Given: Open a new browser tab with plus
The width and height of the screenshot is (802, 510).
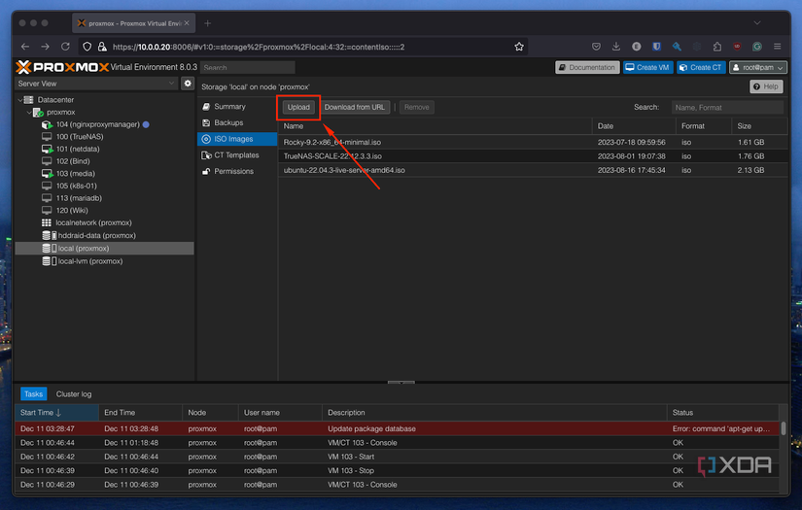Looking at the screenshot, I should coord(208,23).
